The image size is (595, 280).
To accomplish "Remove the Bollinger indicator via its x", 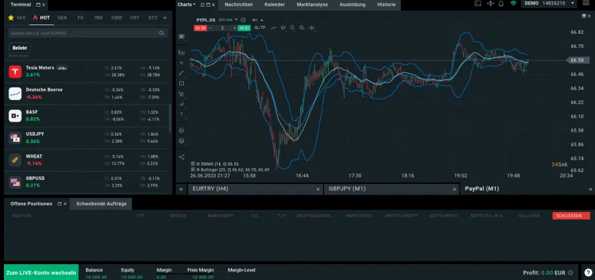I will click(x=198, y=170).
